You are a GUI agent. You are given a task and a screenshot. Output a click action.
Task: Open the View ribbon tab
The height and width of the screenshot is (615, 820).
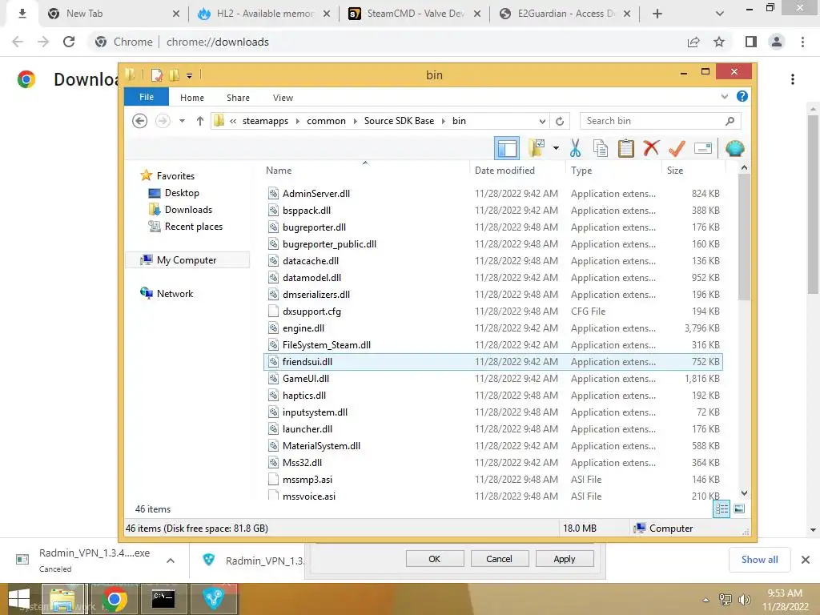click(x=283, y=98)
